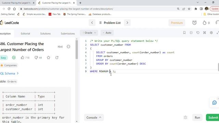Screen dimensions: 219x123
Task: Open the New Tab bookmark
Action: [54, 14]
